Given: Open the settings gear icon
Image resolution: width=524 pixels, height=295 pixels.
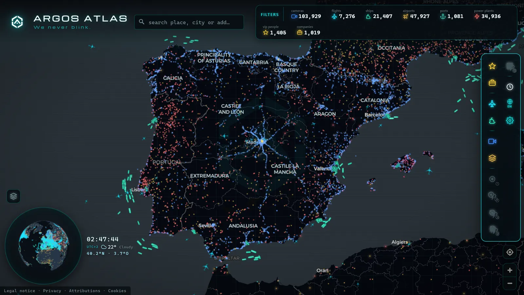Looking at the screenshot, I should [510, 120].
